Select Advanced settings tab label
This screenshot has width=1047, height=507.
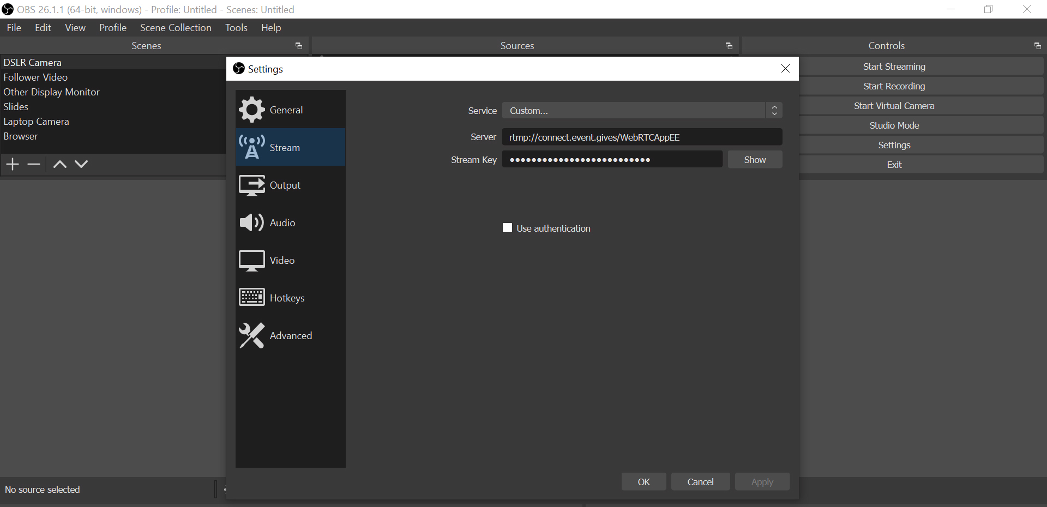(291, 336)
